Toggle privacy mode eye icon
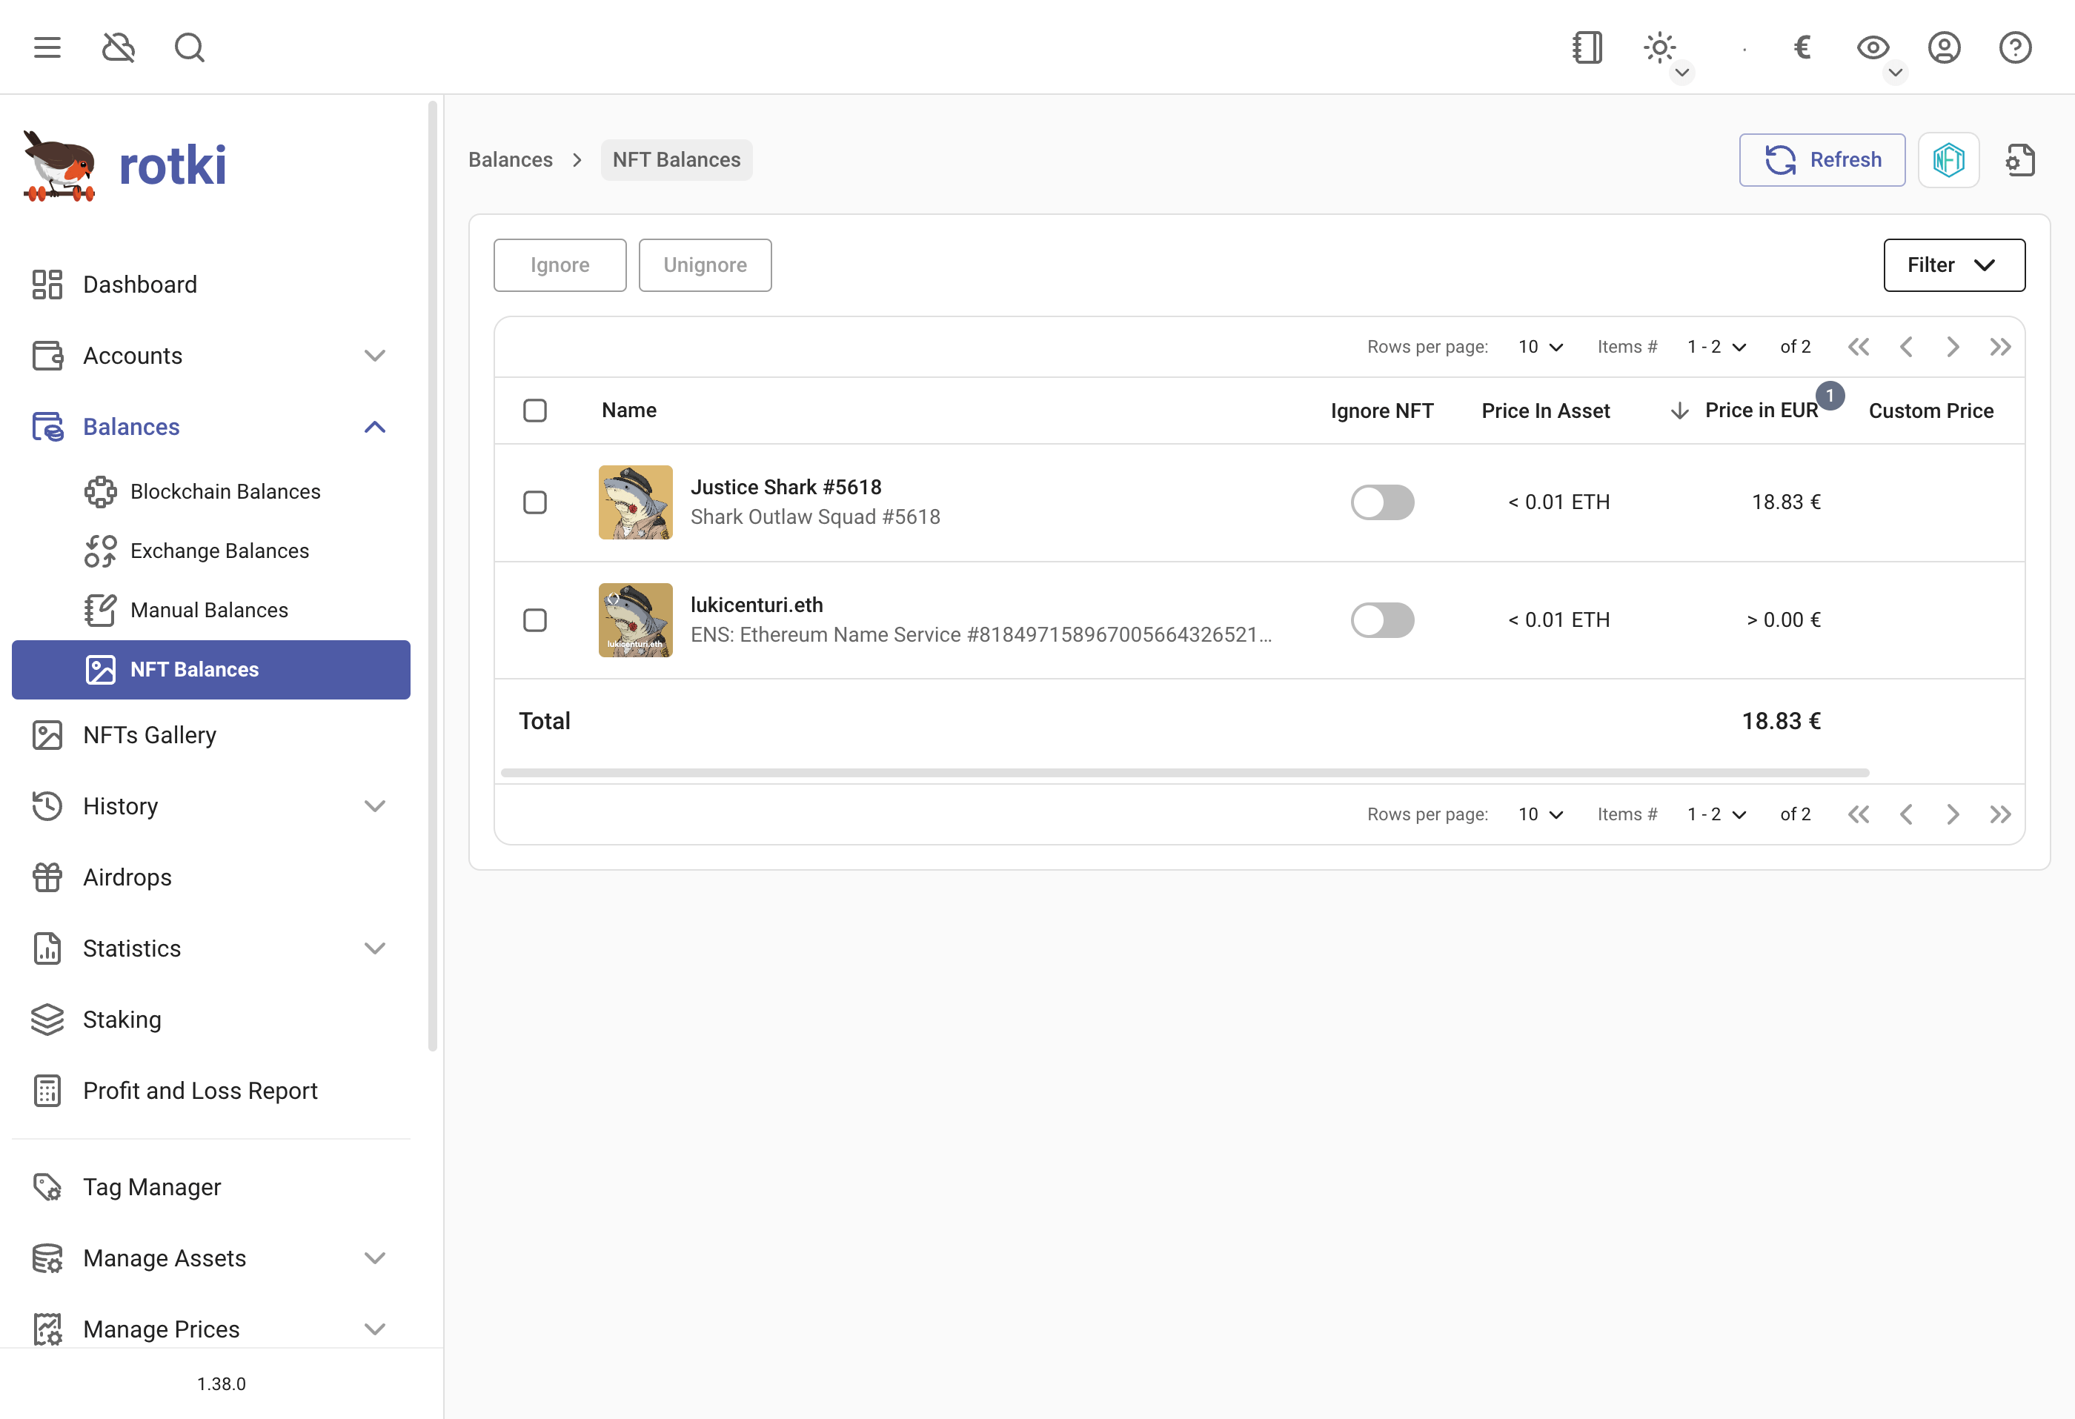 1873,47
